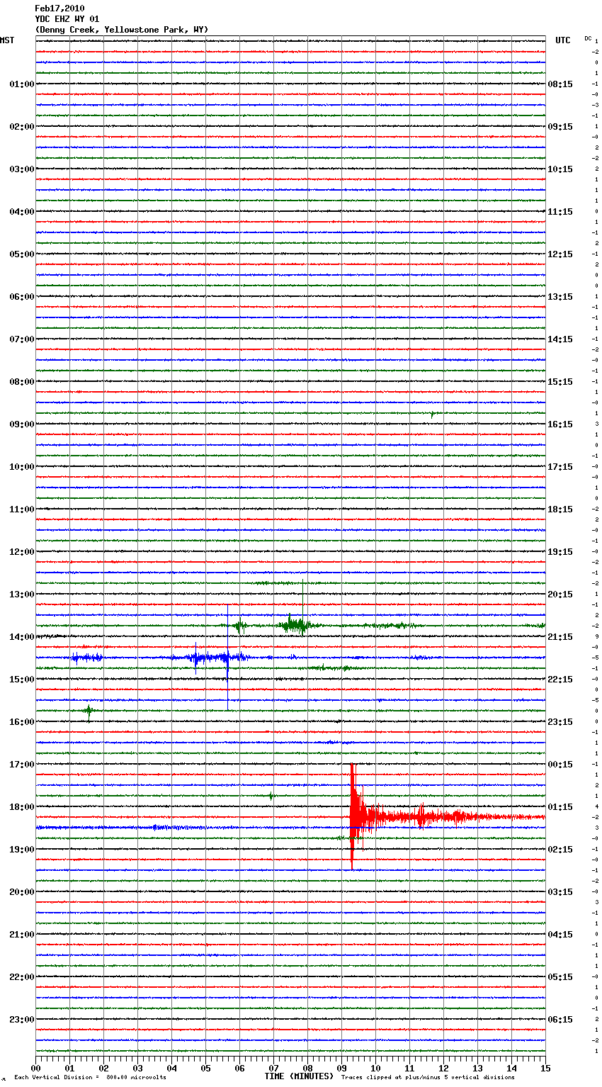Click the 00:15 UTC time label
This screenshot has width=602, height=1087.
(560, 765)
